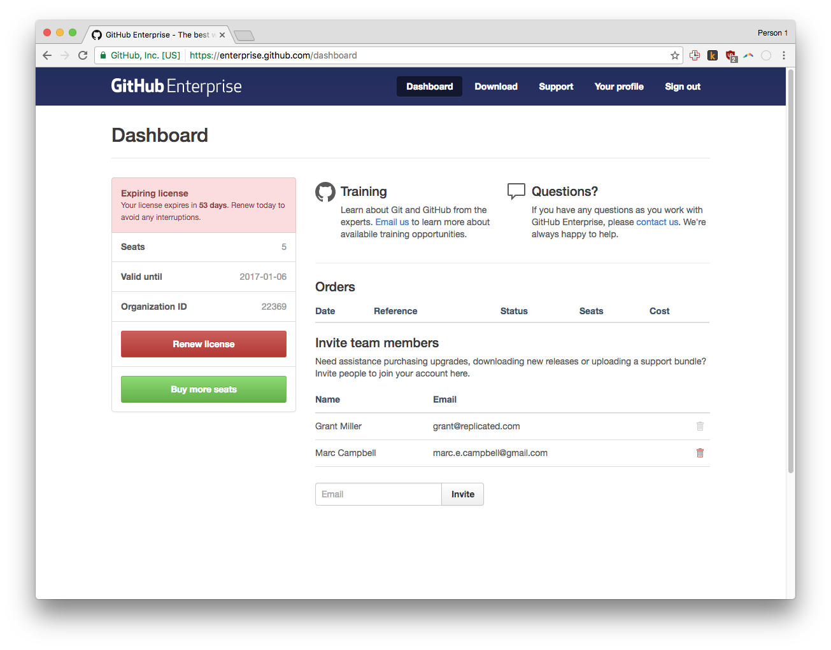
Task: Focus the Email invite input field
Action: (x=378, y=494)
